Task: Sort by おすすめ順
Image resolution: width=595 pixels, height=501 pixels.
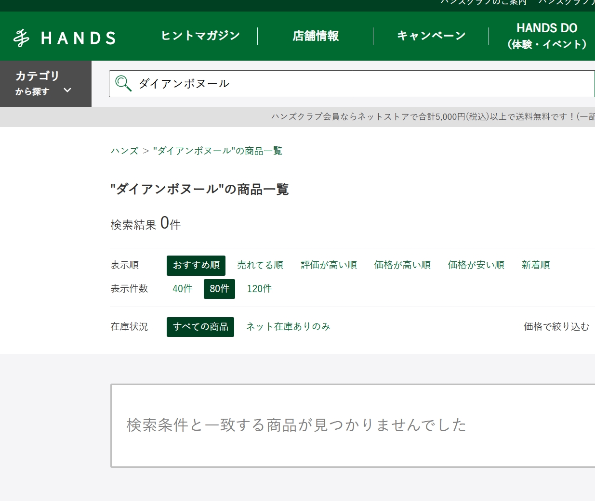Action: 196,265
